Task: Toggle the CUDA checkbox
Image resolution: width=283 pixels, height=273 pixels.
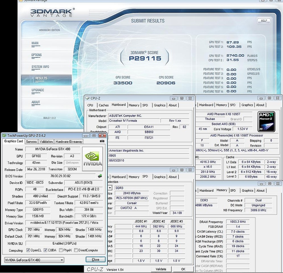Action: click(x=45, y=250)
